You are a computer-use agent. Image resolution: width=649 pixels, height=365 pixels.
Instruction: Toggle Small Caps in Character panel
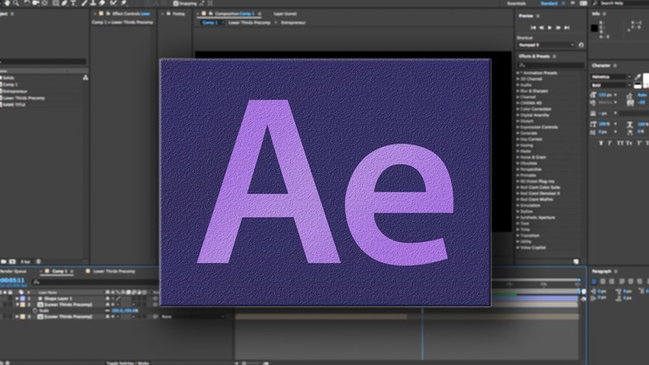click(629, 144)
